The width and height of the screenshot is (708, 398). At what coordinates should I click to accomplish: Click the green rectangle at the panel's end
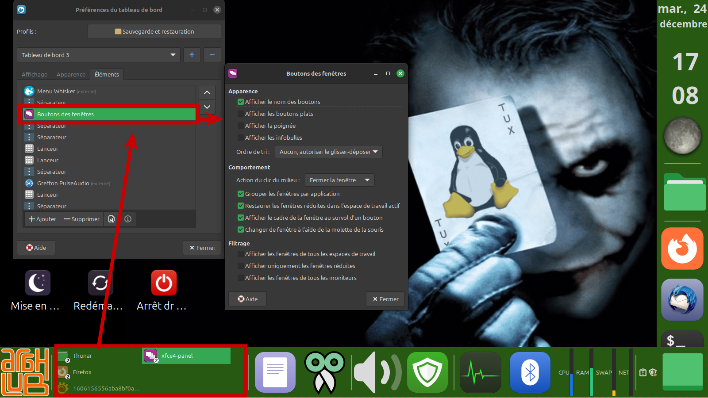(683, 372)
